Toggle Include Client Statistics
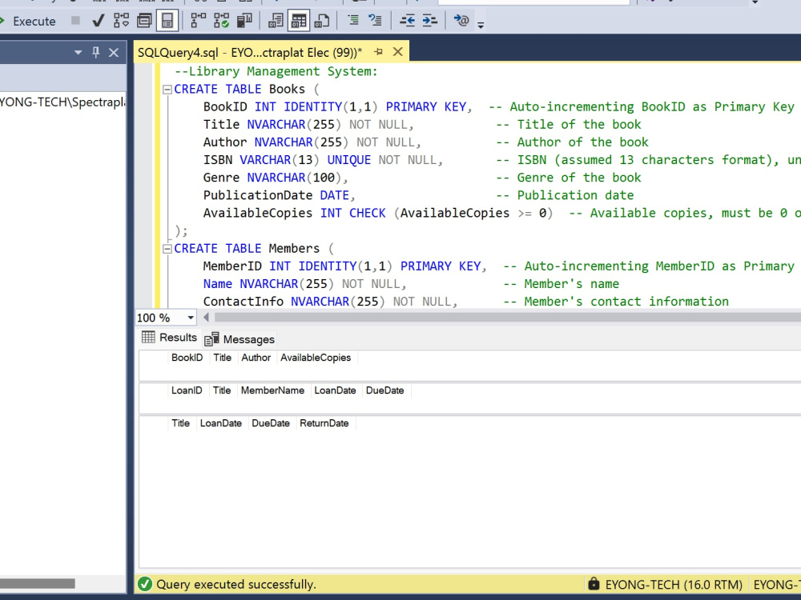This screenshot has width=801, height=600. point(244,21)
